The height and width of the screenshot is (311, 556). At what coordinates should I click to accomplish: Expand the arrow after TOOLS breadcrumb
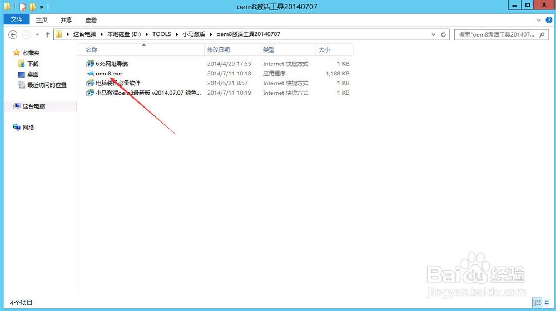point(177,34)
